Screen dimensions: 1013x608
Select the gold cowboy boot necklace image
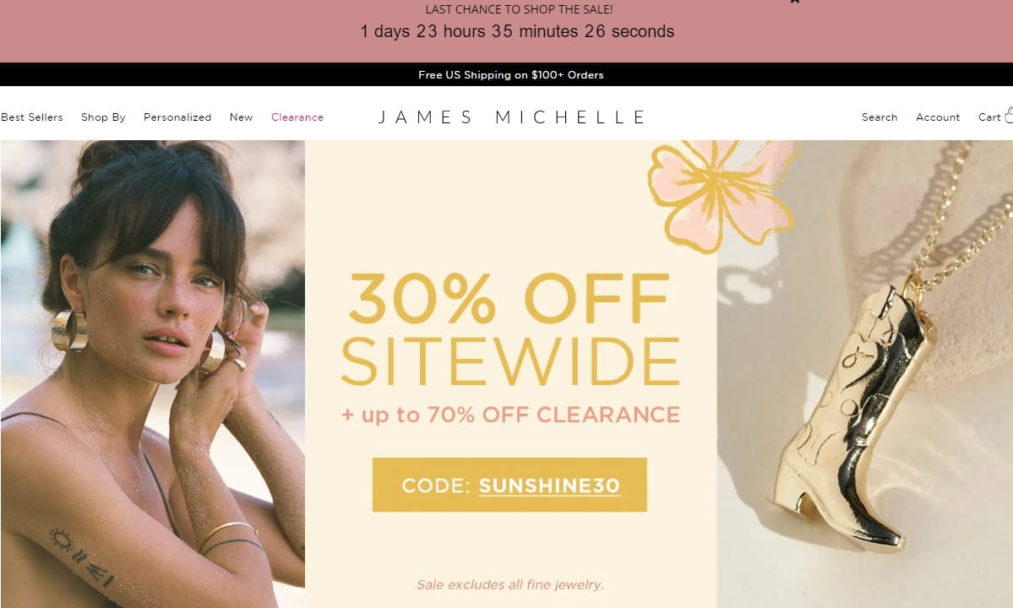point(865,374)
